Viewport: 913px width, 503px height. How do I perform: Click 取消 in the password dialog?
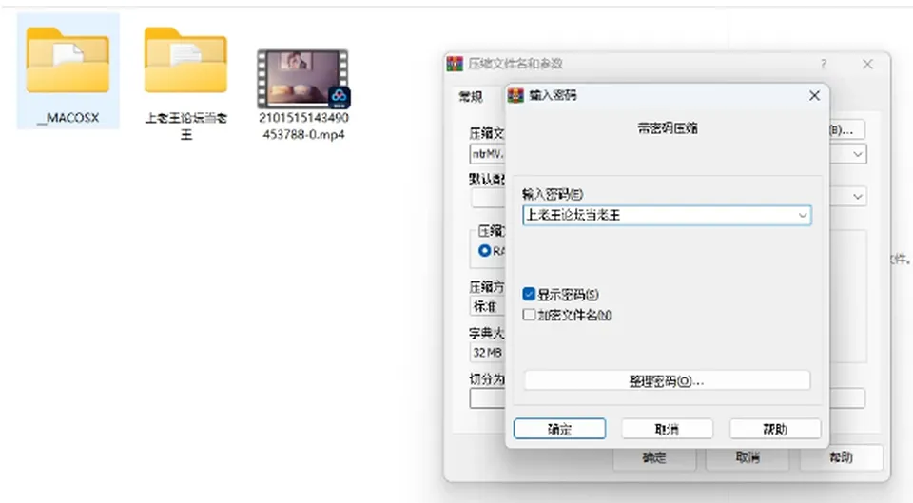pos(667,429)
